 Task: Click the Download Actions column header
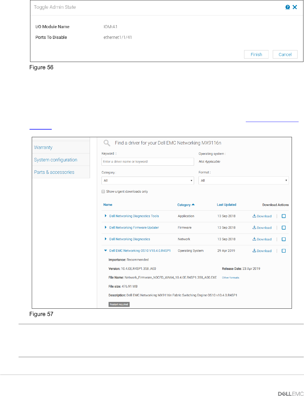pyautogui.click(x=276, y=205)
